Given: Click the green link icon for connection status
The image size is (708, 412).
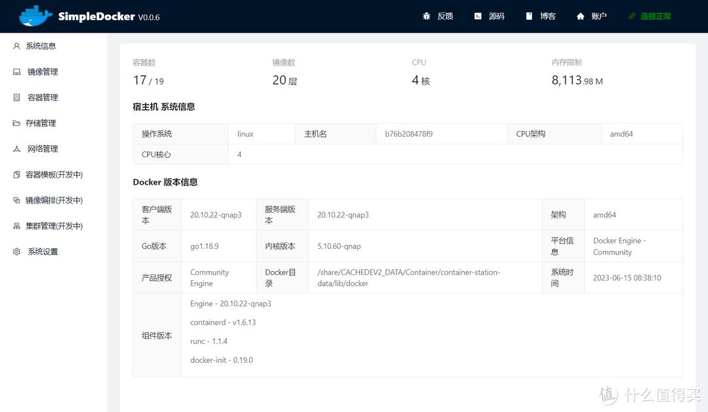Looking at the screenshot, I should 632,16.
